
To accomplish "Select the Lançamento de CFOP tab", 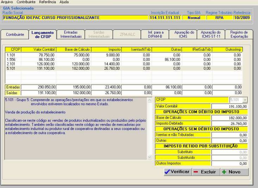I will pyautogui.click(x=43, y=35).
